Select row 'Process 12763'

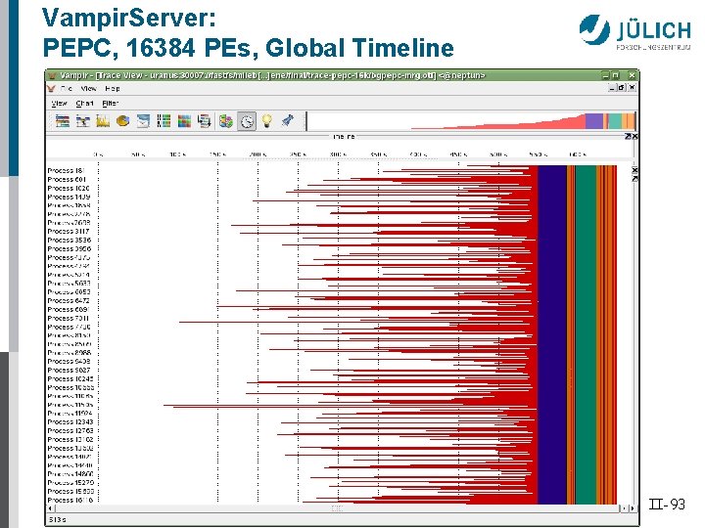click(70, 430)
